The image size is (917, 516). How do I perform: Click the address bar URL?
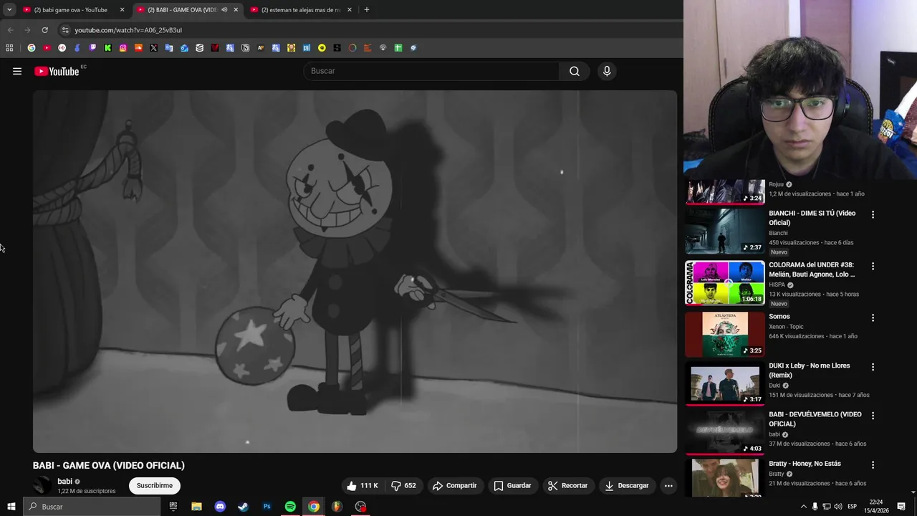[x=128, y=30]
